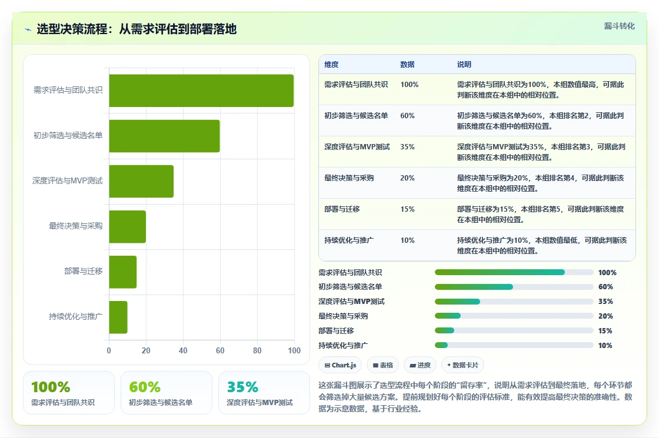The height and width of the screenshot is (438, 659).
Task: Click the chart axis label 初步筛选与候选名单
Action: (68, 135)
